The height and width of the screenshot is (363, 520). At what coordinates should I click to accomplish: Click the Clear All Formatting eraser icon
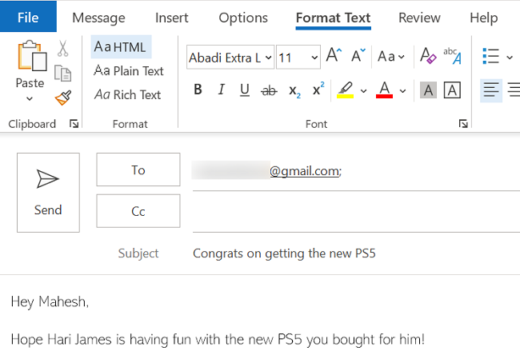point(428,56)
